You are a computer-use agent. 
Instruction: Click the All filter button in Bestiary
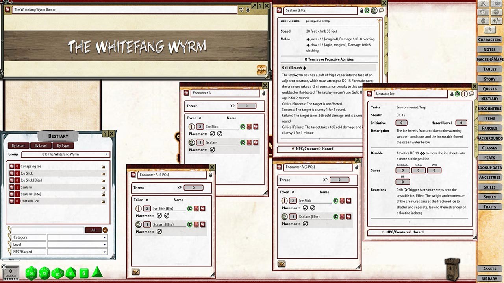(x=93, y=230)
